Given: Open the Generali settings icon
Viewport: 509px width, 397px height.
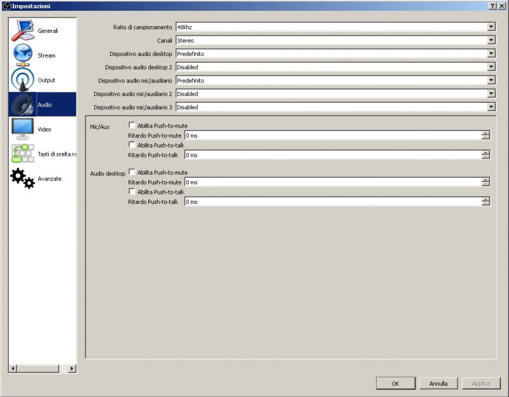Looking at the screenshot, I should tap(23, 30).
